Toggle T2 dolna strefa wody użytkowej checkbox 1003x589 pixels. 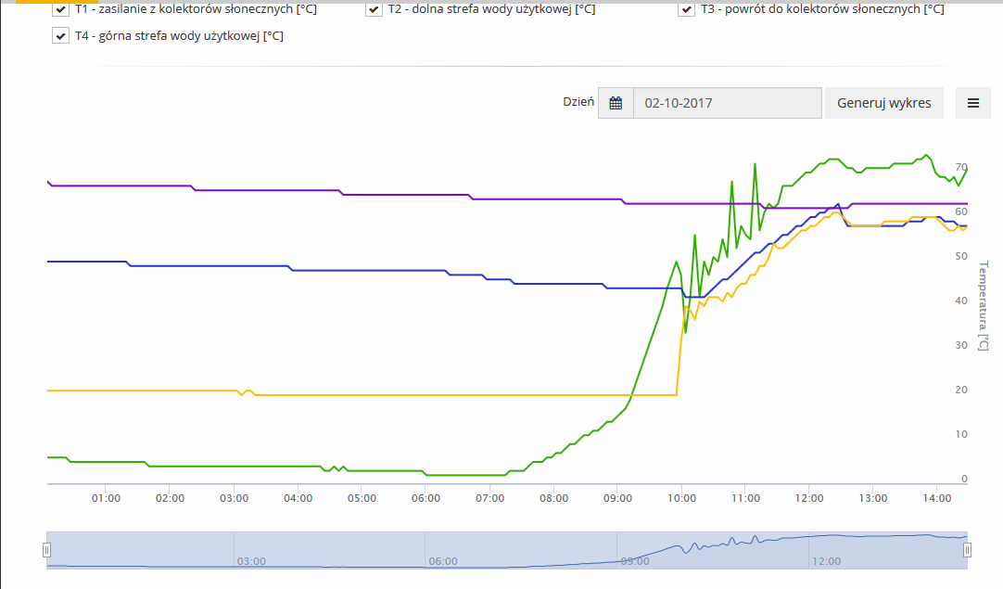click(374, 9)
